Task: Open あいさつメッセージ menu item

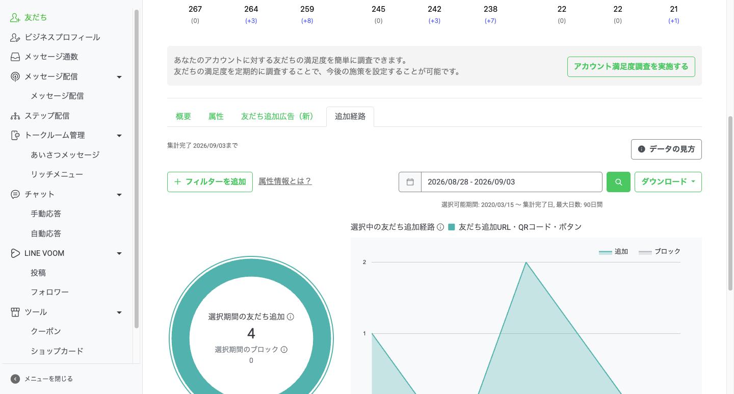Action: click(x=65, y=154)
